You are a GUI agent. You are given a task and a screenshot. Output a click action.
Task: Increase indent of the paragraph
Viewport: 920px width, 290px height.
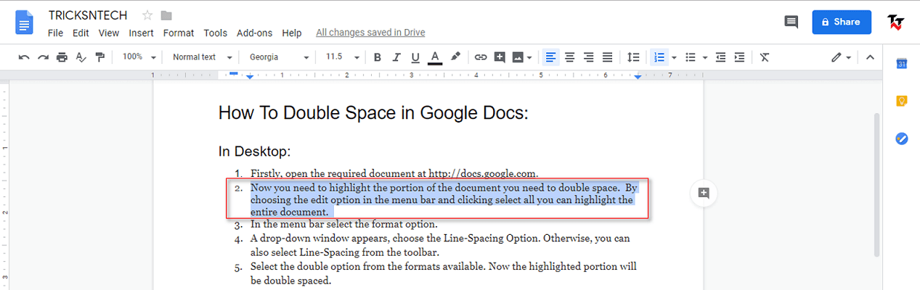739,57
